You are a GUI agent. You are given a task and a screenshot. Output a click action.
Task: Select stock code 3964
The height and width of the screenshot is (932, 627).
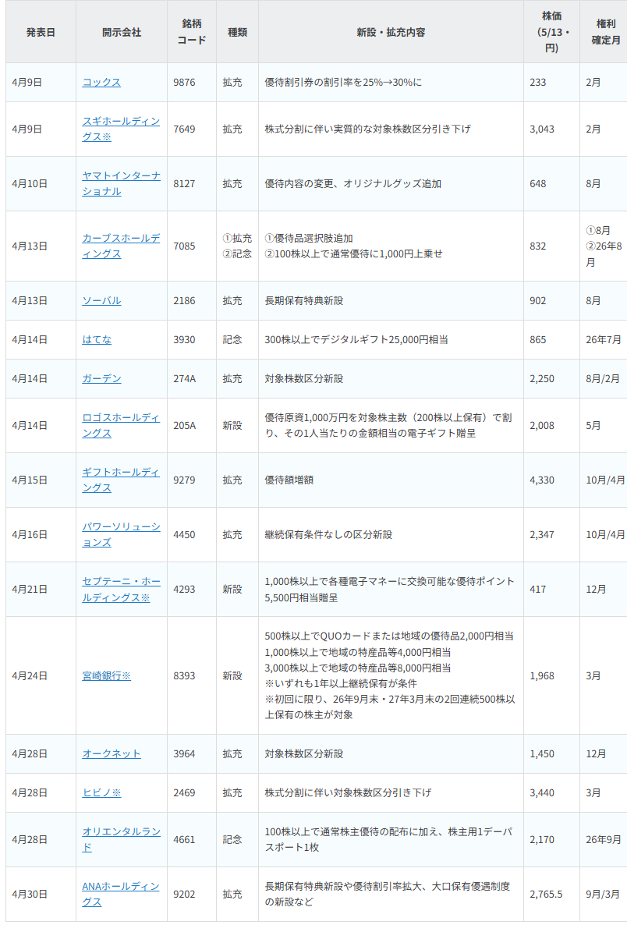point(184,753)
